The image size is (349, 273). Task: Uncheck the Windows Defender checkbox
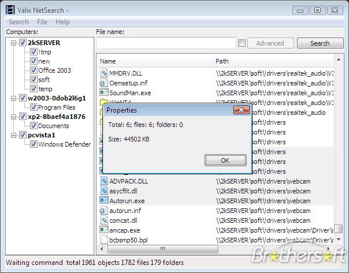34,144
